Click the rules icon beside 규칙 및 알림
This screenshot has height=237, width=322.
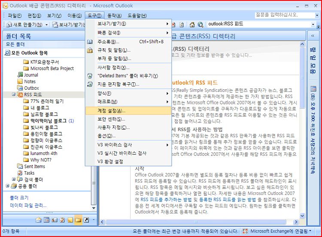click(90, 50)
